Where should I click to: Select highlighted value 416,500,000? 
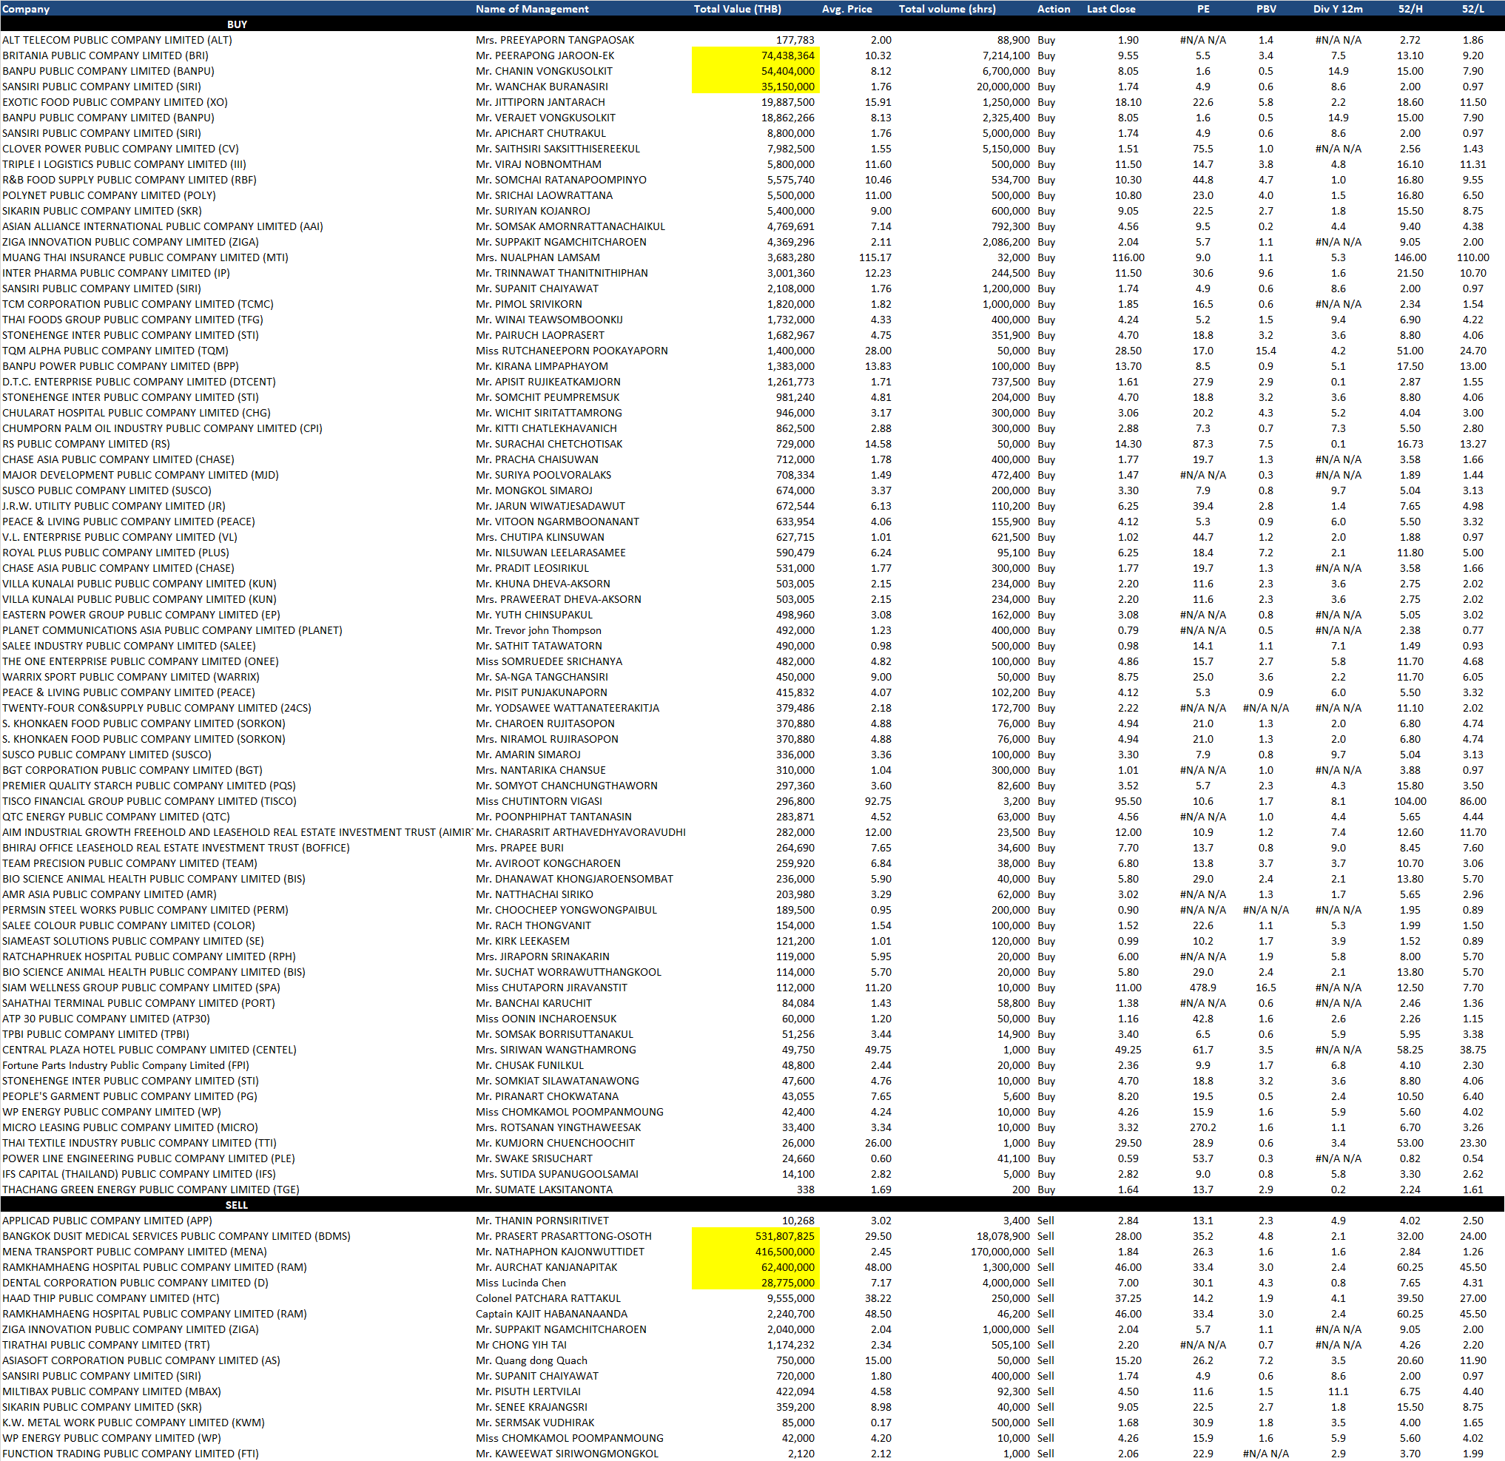point(755,1252)
